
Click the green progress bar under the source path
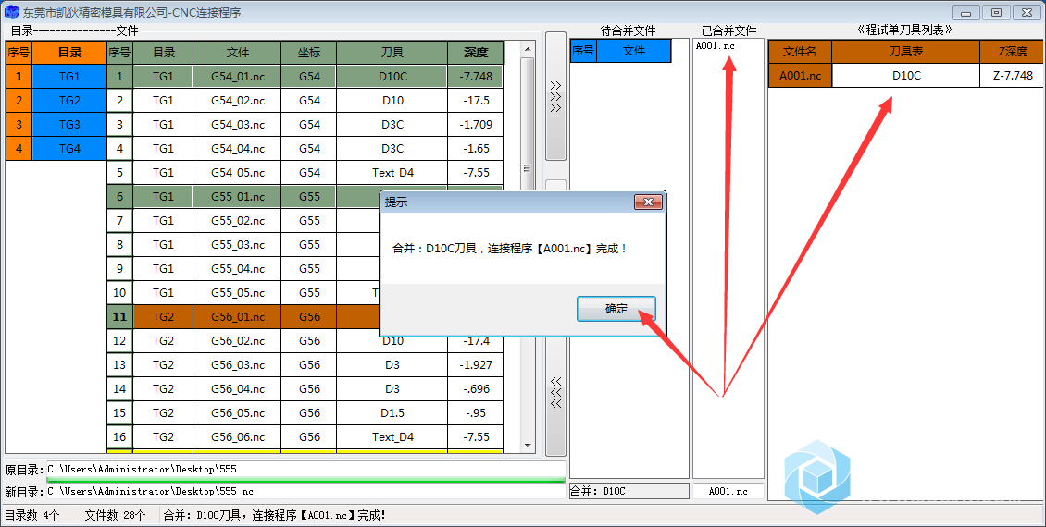tap(305, 479)
